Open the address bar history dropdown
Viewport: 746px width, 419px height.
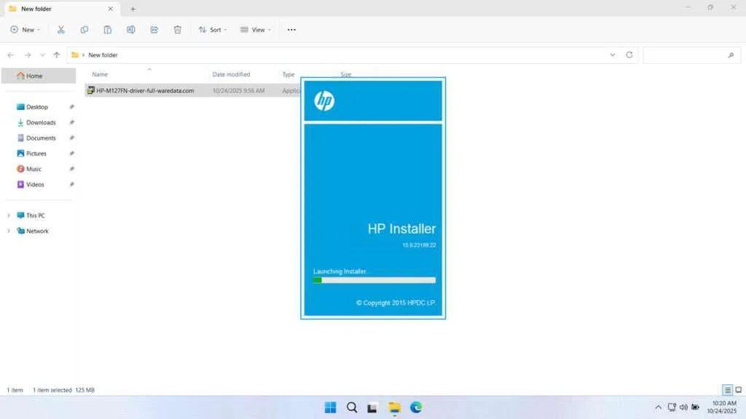click(x=613, y=55)
